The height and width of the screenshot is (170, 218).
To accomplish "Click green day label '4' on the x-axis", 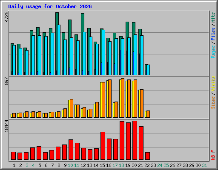I will [x=33, y=165].
